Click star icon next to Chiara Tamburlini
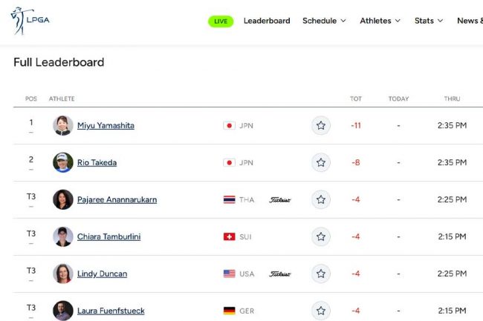 321,236
